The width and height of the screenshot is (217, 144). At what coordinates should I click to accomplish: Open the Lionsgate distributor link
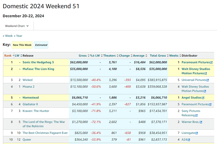188,133
